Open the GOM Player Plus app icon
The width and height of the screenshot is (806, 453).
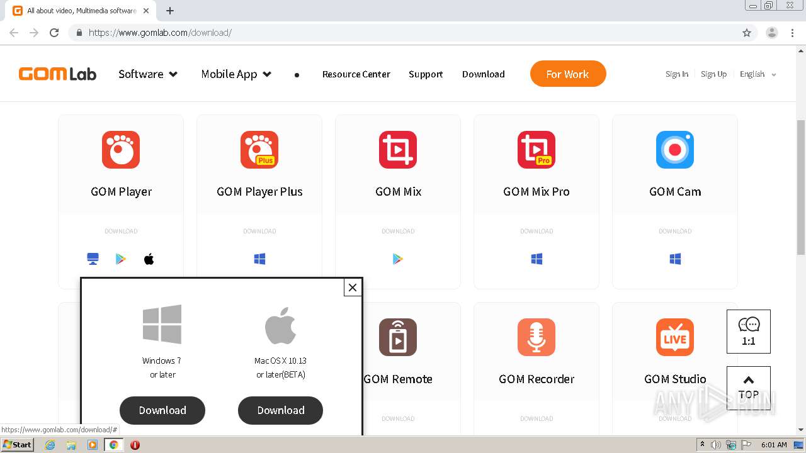point(259,150)
